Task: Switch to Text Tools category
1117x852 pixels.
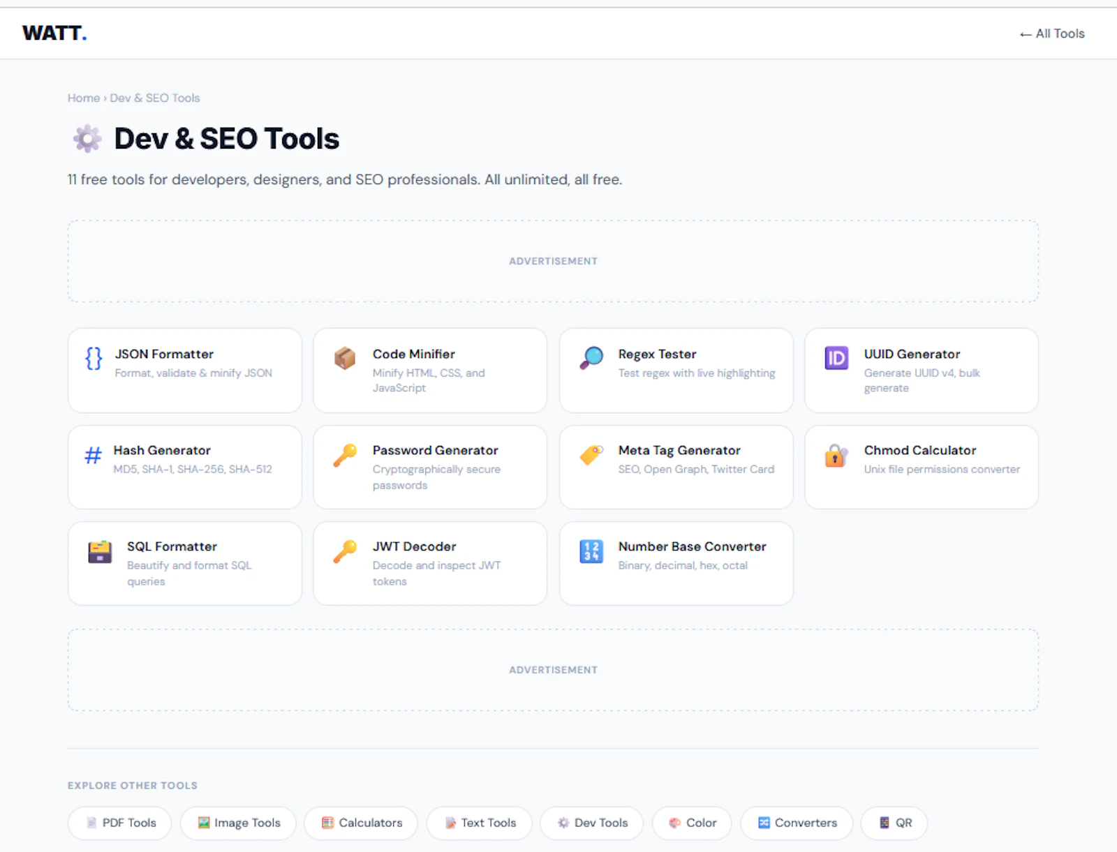Action: pyautogui.click(x=479, y=823)
